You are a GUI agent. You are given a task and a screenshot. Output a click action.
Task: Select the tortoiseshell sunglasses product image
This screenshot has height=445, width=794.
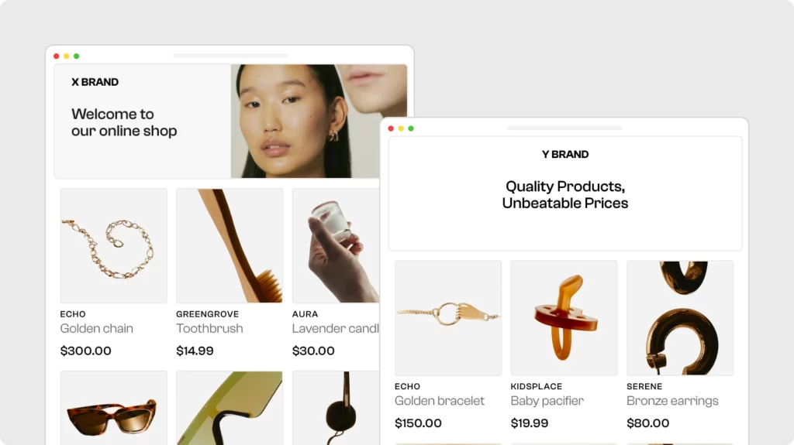[113, 408]
